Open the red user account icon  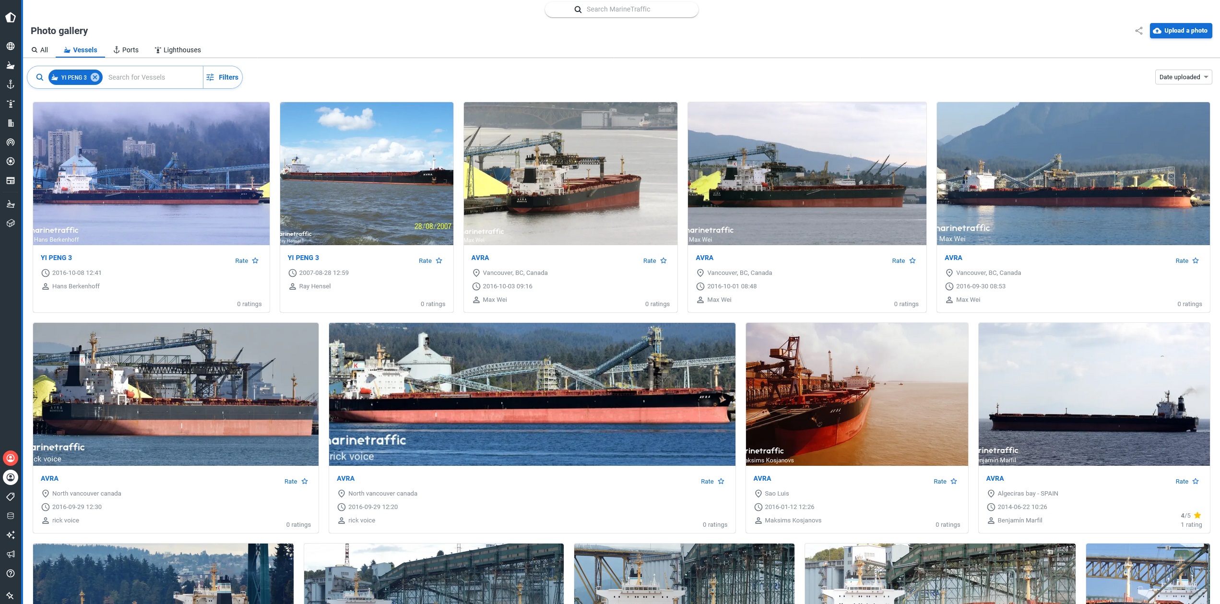click(11, 458)
